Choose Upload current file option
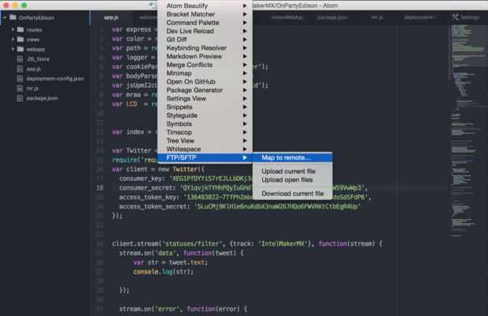The height and width of the screenshot is (316, 488). pos(293,171)
